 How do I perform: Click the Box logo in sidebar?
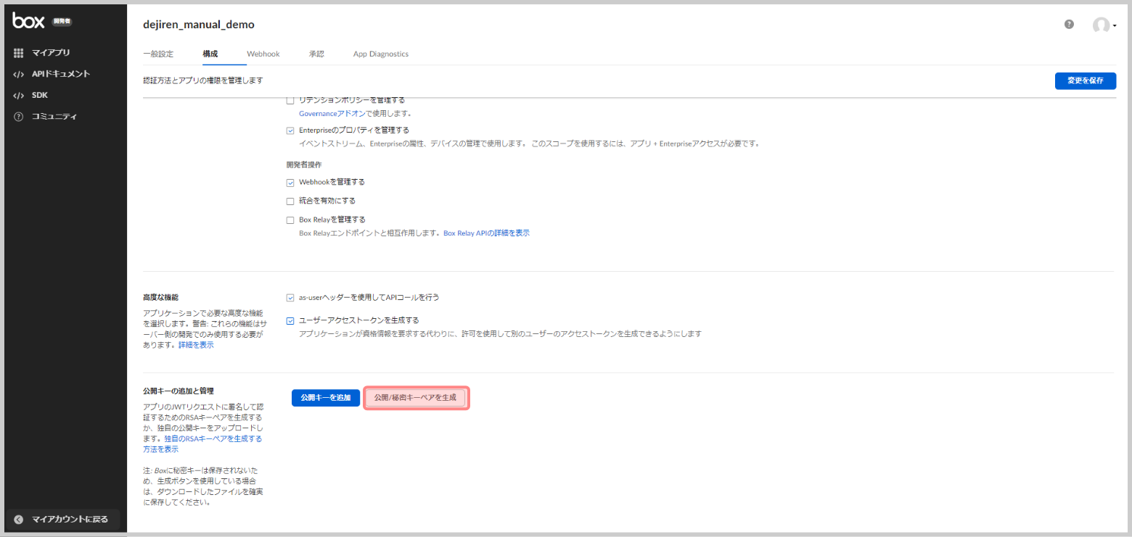click(29, 21)
